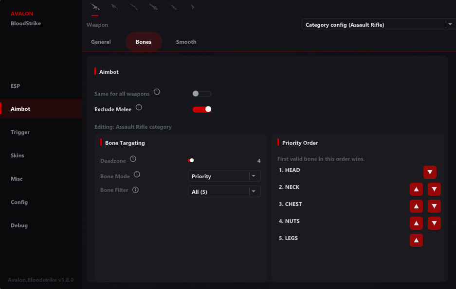Enable Same for all weapons toggle
The width and height of the screenshot is (456, 289).
pos(202,94)
